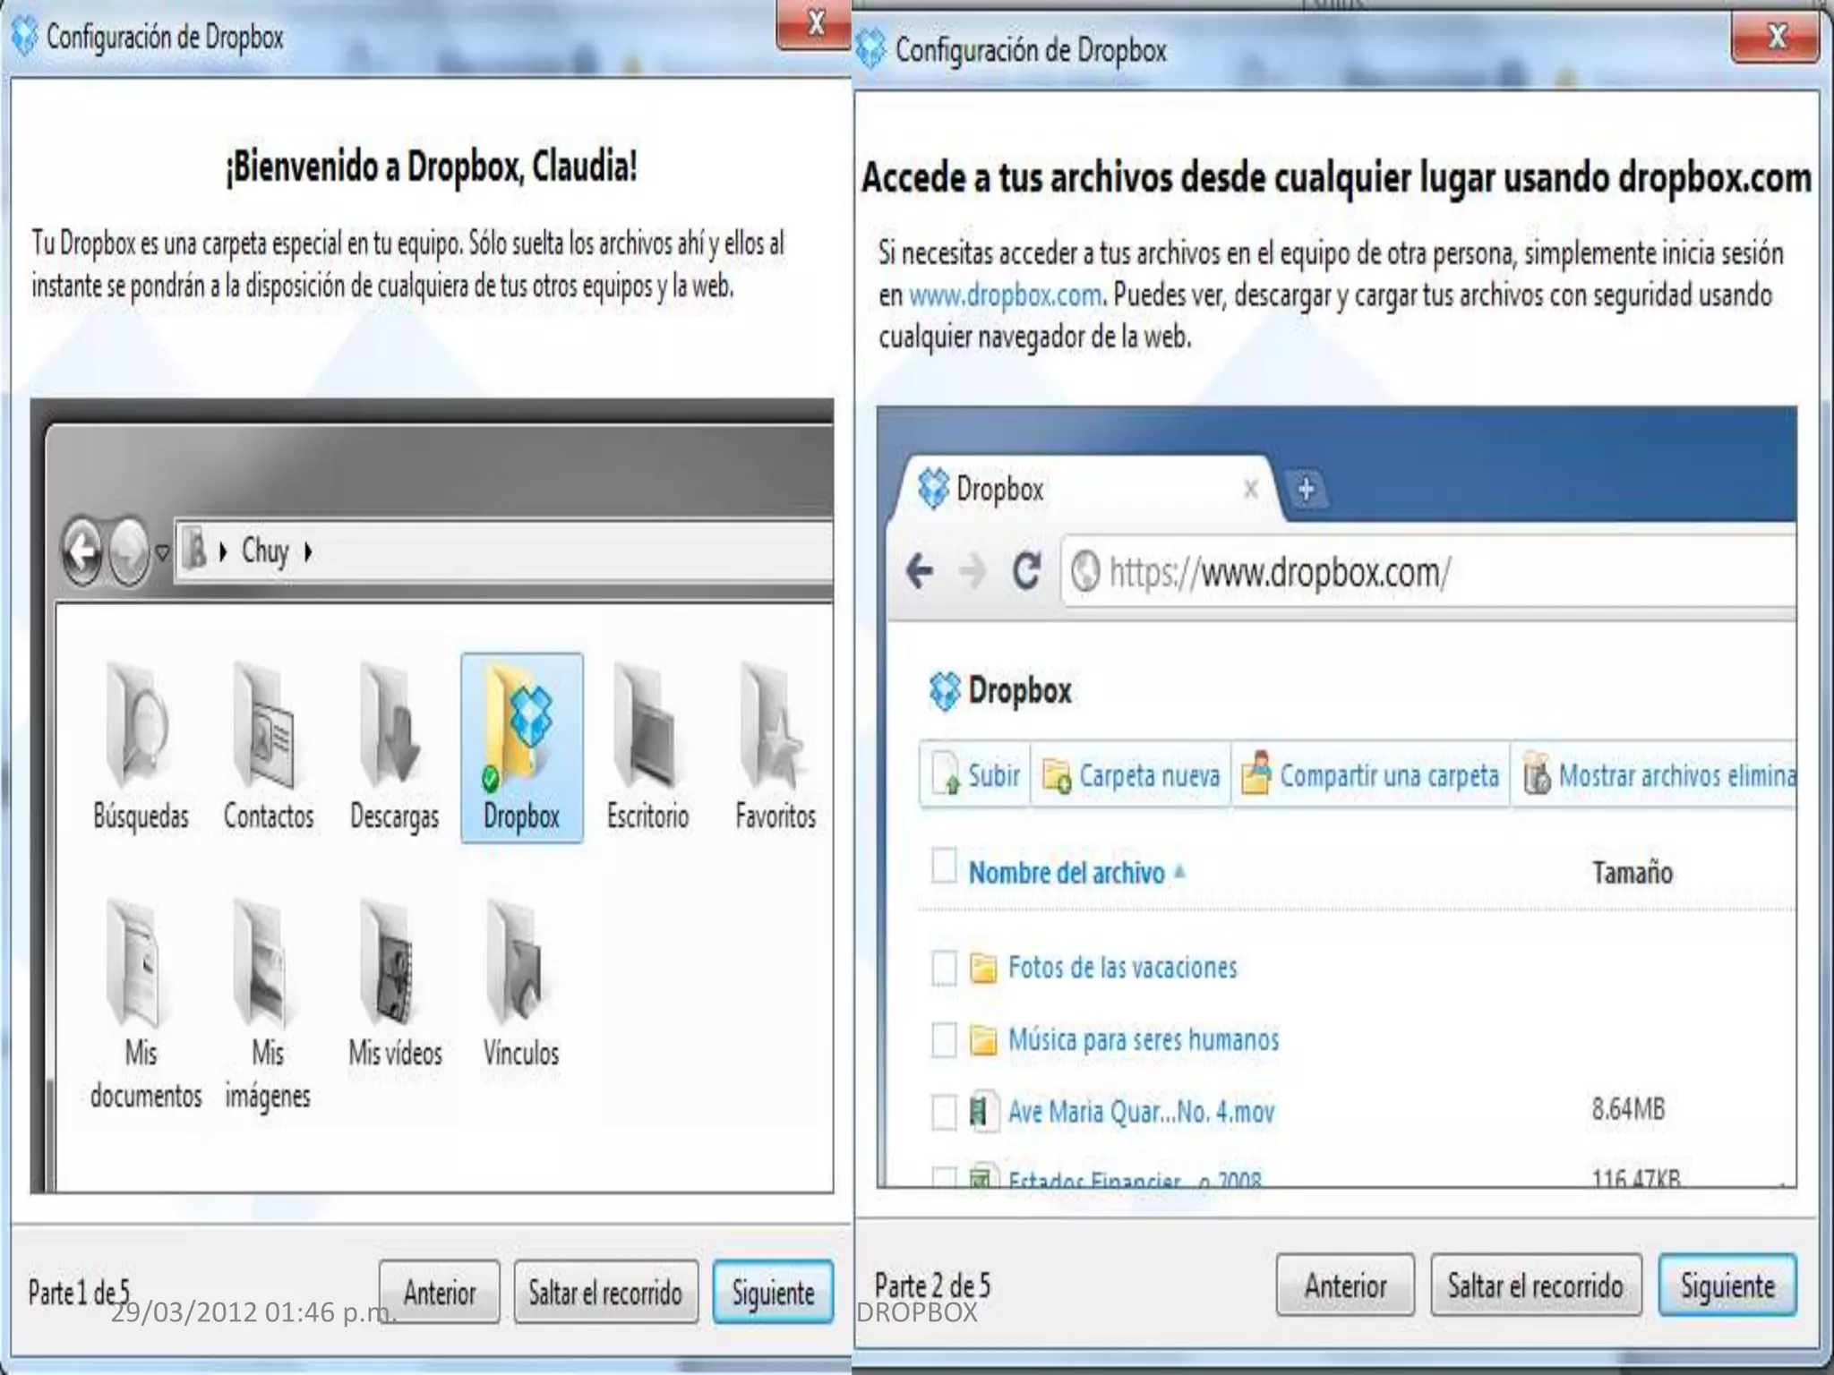
Task: Click Siguiente in Parte 2 window
Action: click(1727, 1285)
